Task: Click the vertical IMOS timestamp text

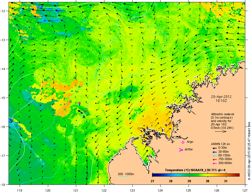Action: tap(249, 151)
